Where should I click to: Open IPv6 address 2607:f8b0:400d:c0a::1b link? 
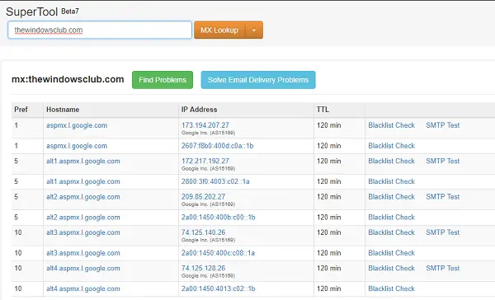point(217,146)
